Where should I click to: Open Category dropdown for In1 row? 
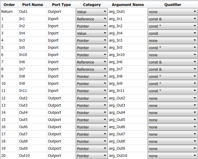point(91,19)
